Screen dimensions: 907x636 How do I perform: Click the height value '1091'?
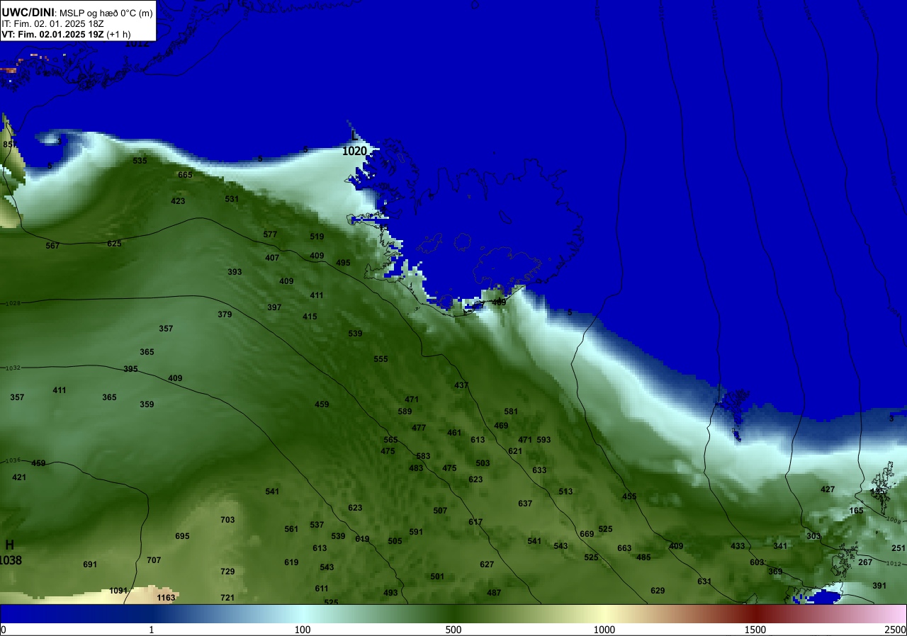[x=118, y=591]
